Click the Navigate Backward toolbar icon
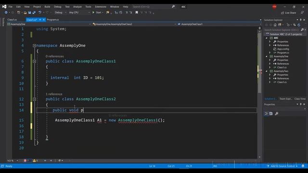The width and height of the screenshot is (308, 173). 6,12
